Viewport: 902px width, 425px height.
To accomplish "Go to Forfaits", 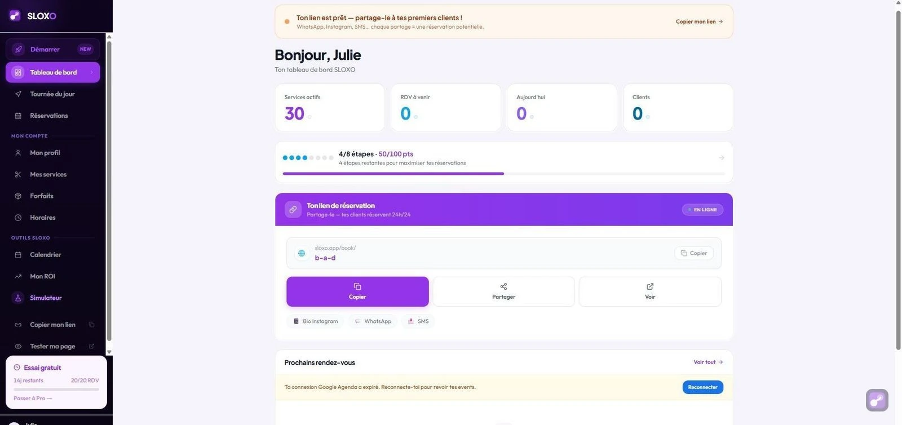I will point(53,196).
